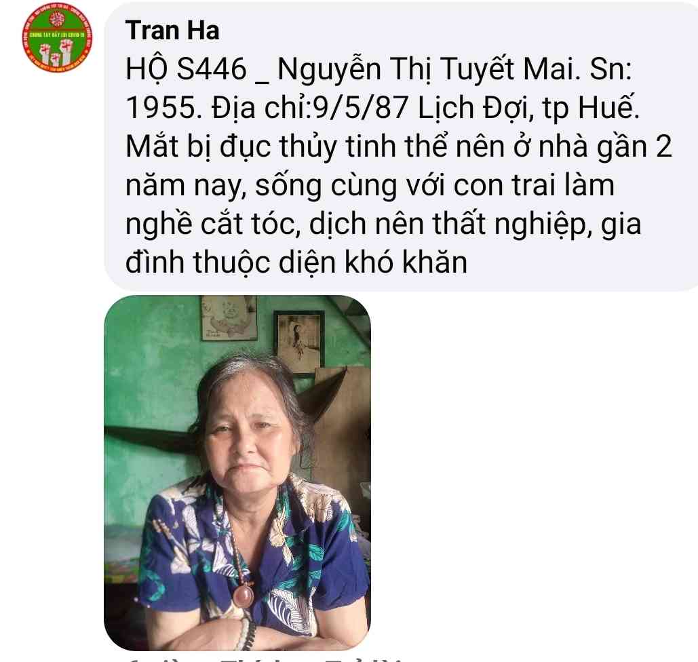Click the text HỘ S446 in comment

click(x=186, y=69)
